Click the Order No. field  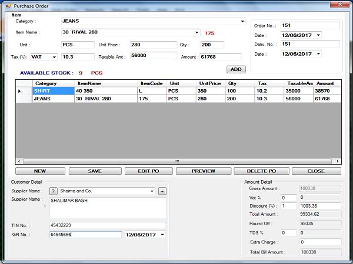pos(310,25)
